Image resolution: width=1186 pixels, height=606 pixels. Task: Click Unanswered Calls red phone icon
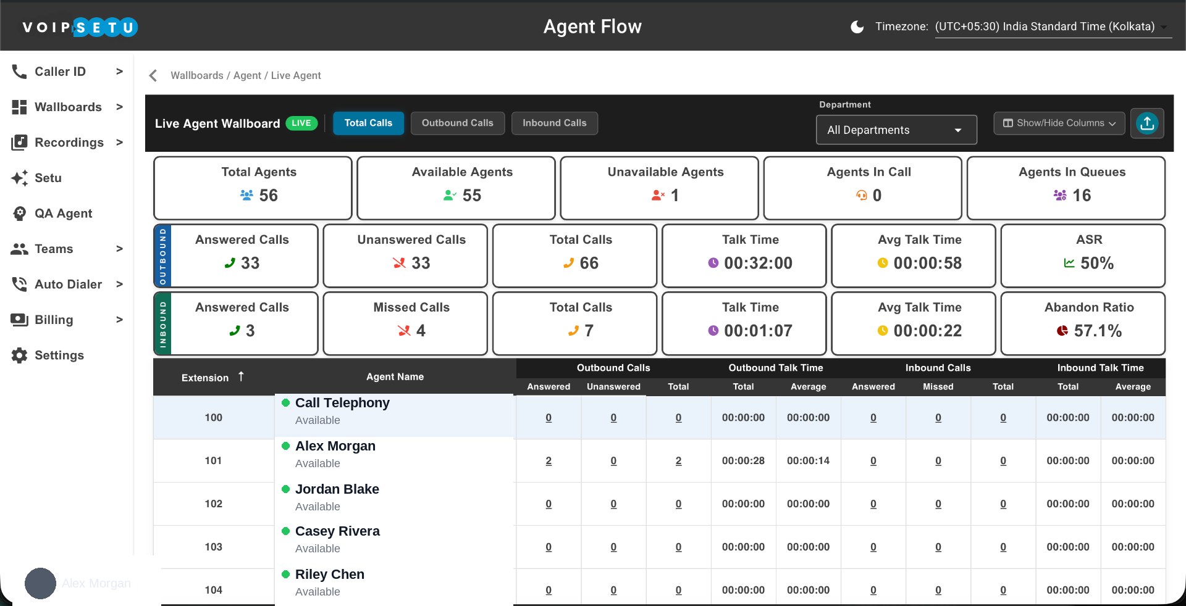pyautogui.click(x=399, y=263)
